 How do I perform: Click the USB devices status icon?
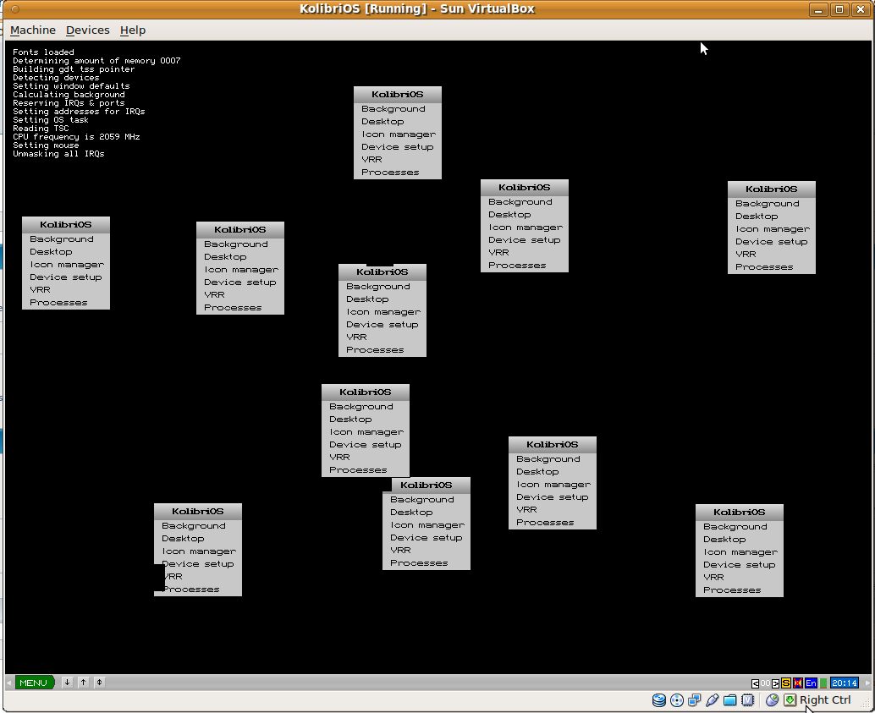click(x=713, y=700)
